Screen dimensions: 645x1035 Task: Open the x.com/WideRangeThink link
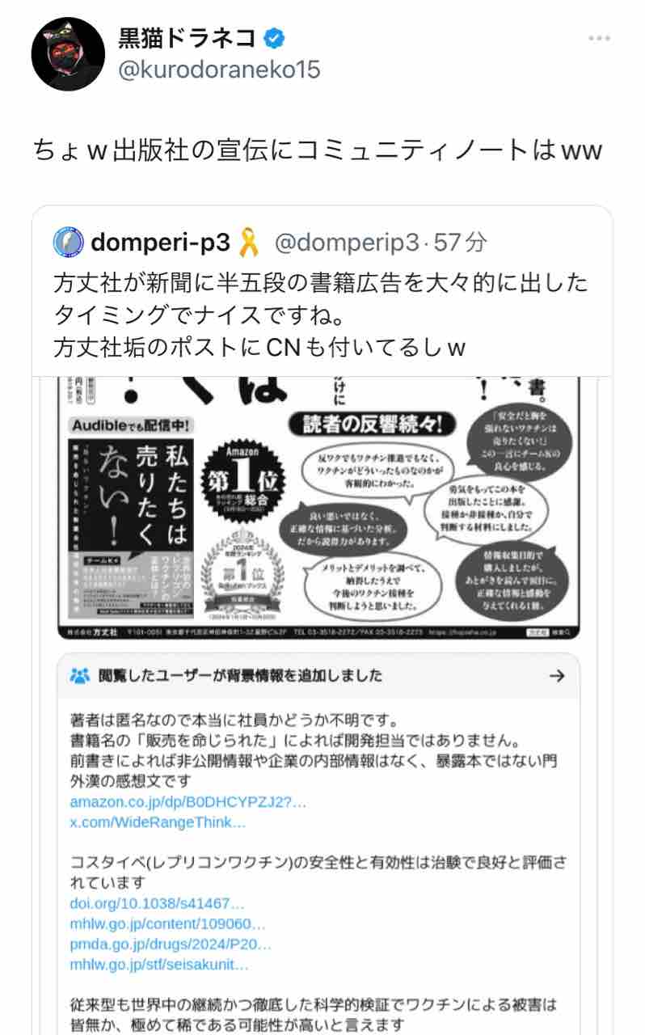tap(158, 822)
